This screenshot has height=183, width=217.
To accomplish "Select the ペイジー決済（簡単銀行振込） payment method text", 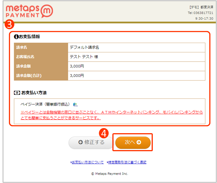I will 45,105.
